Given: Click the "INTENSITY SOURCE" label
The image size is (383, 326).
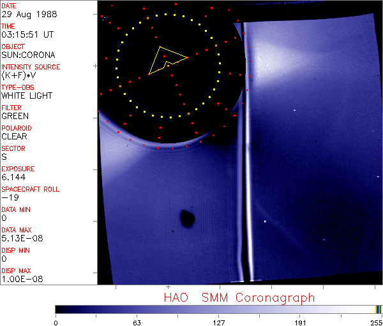Looking at the screenshot, I should coord(31,67).
